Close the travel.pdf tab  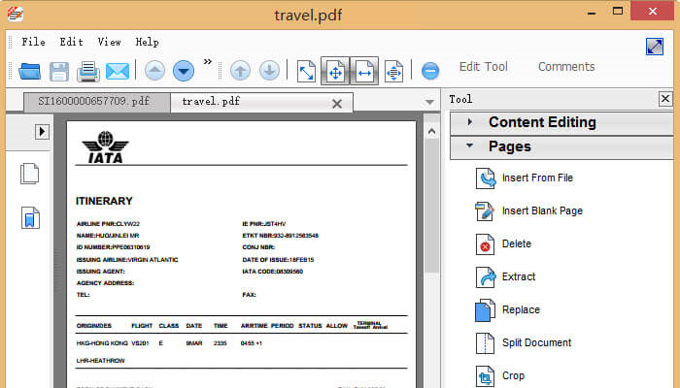tap(337, 103)
